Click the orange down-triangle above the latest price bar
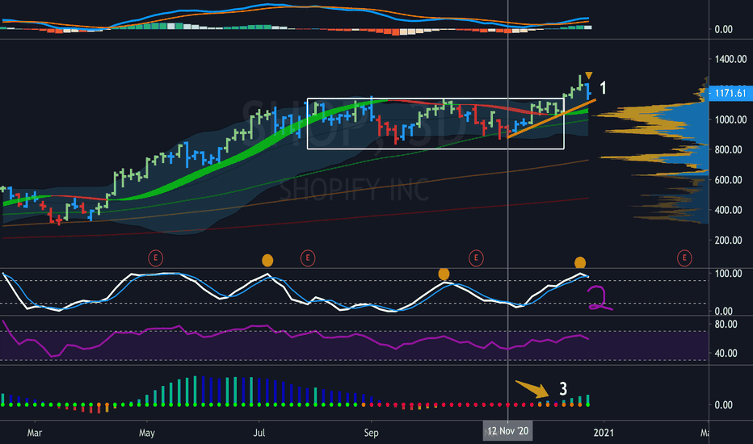 [589, 75]
